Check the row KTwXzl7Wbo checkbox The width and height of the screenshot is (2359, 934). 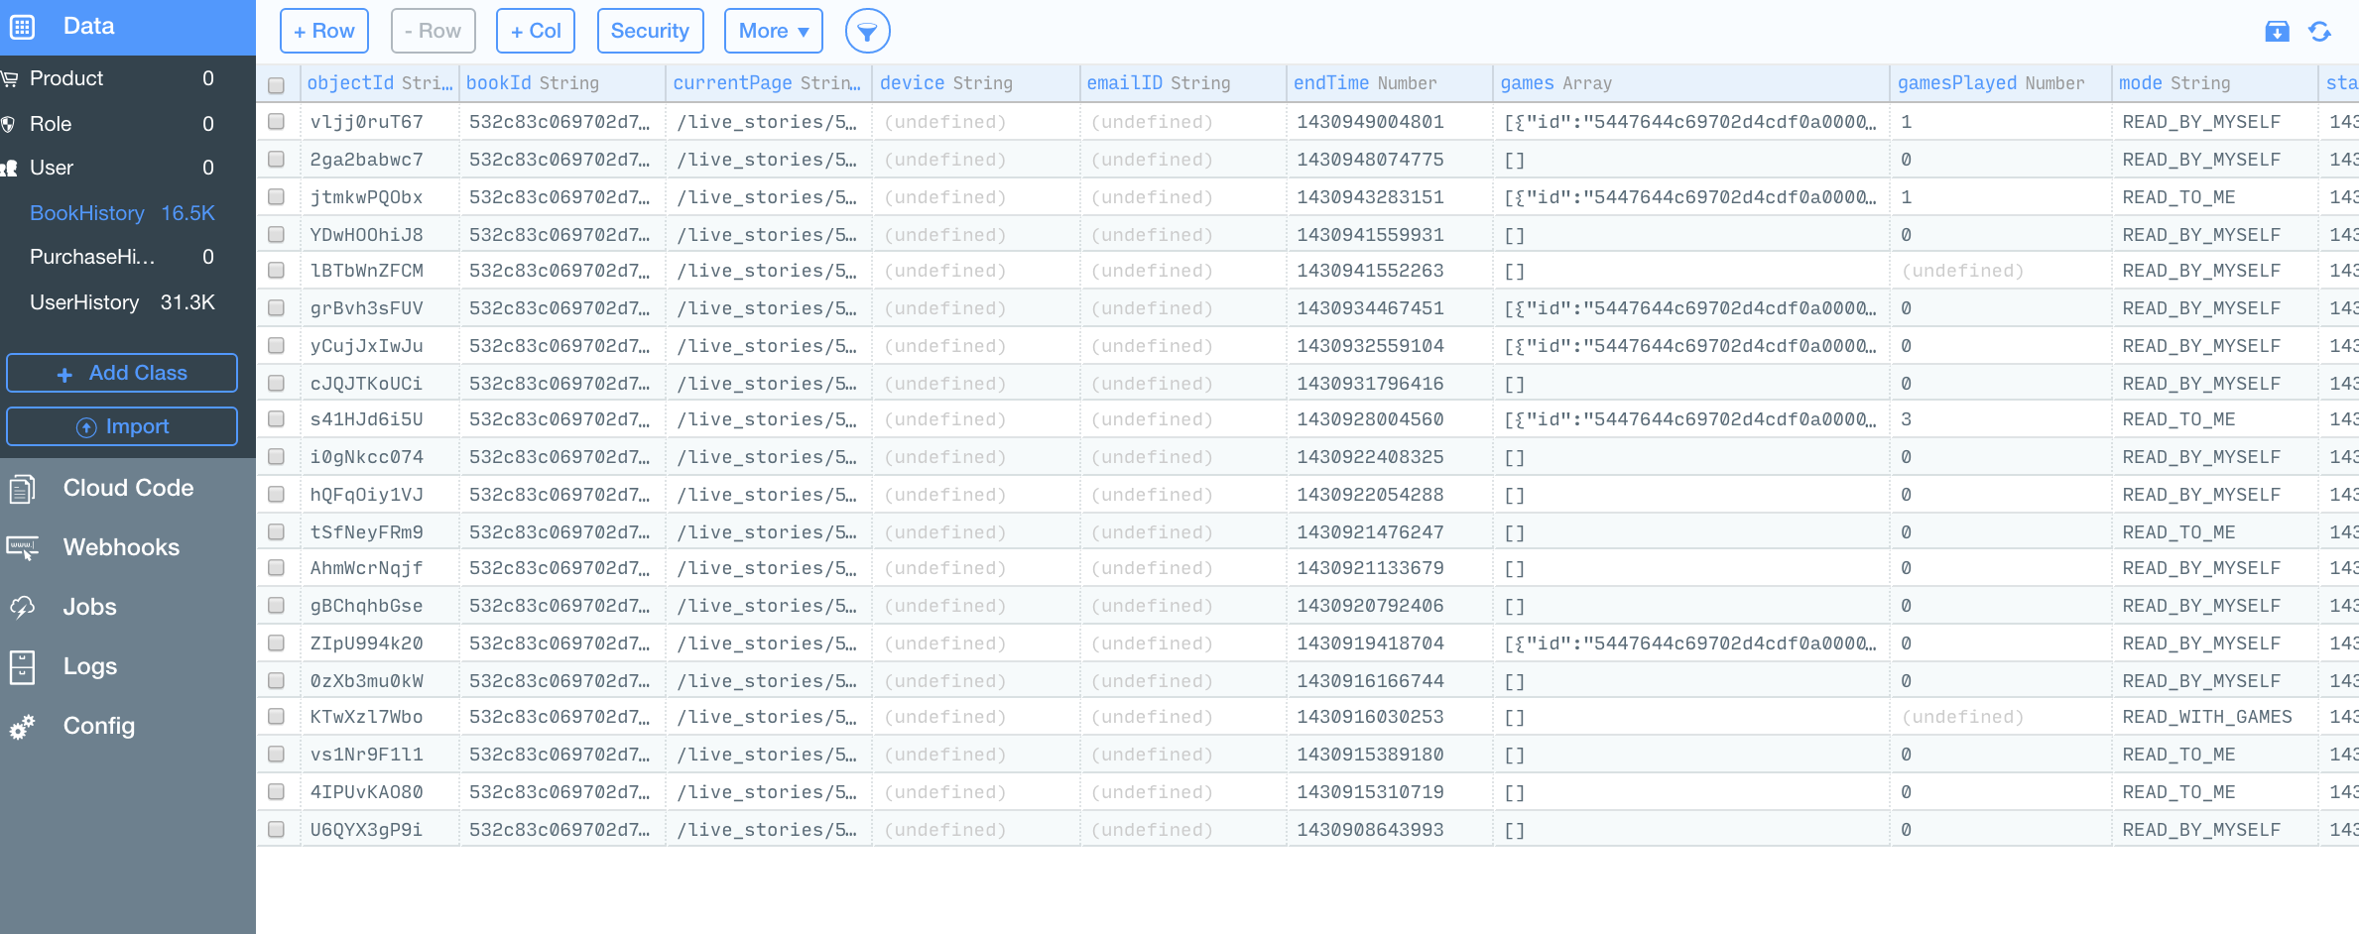tap(277, 716)
